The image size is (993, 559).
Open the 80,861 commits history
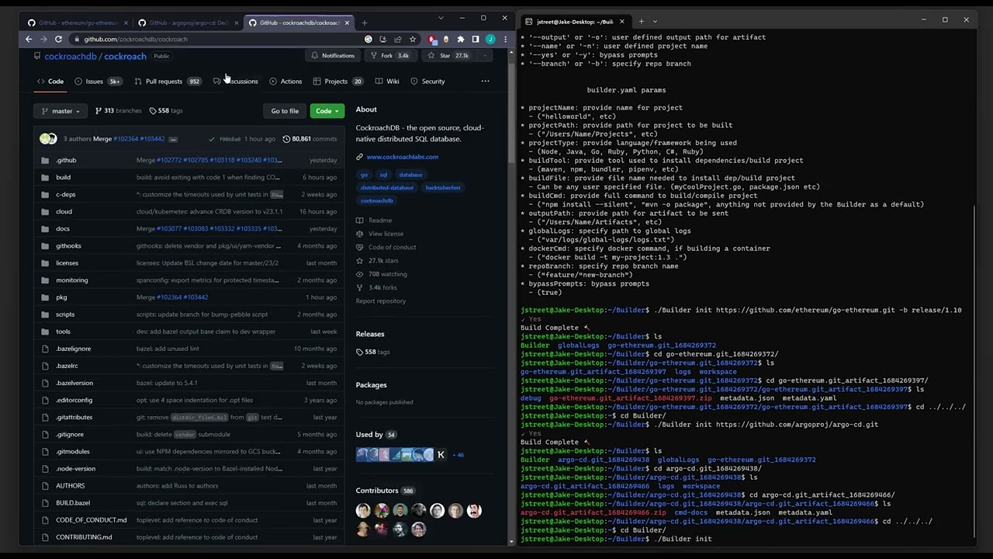pos(310,138)
